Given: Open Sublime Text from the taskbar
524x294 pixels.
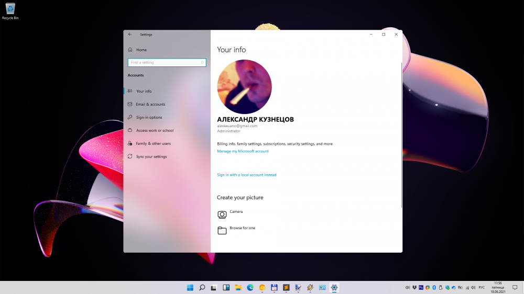Looking at the screenshot, I should click(286, 287).
